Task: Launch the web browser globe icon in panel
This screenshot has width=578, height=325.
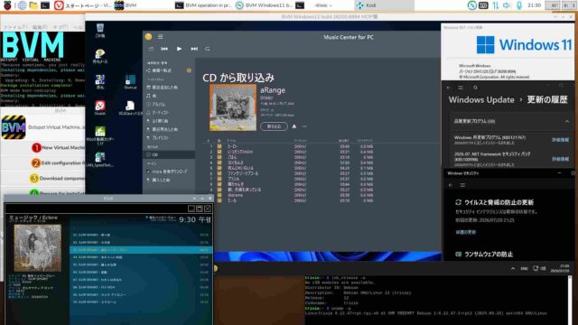Action: [x=22, y=5]
